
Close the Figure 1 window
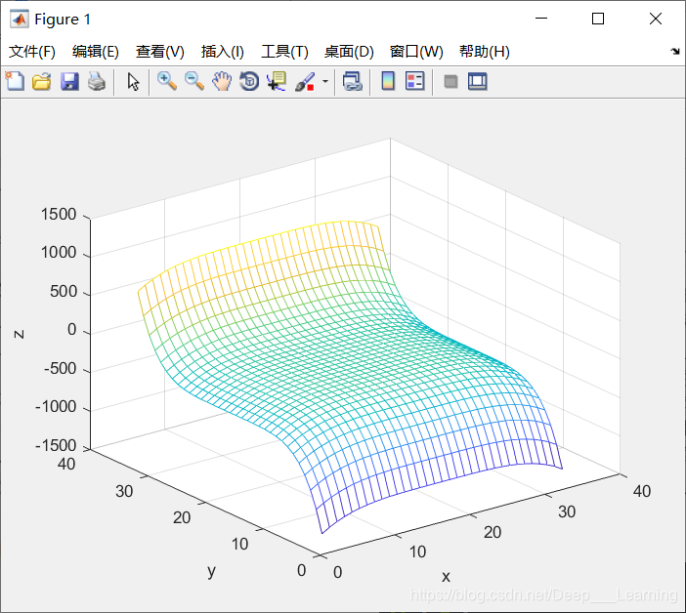[x=656, y=19]
